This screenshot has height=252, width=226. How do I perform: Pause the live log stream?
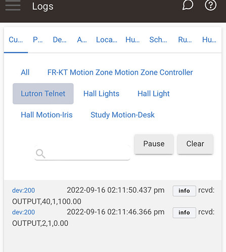point(154,144)
